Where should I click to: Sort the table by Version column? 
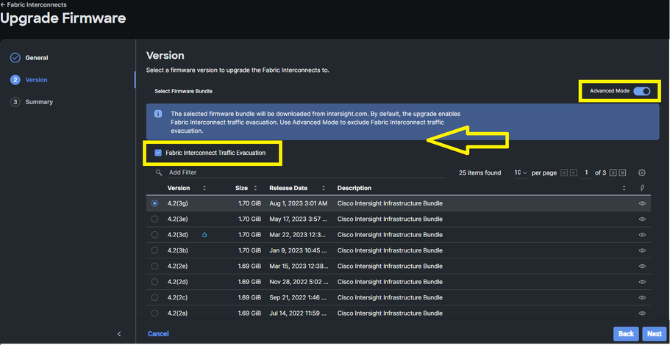204,188
